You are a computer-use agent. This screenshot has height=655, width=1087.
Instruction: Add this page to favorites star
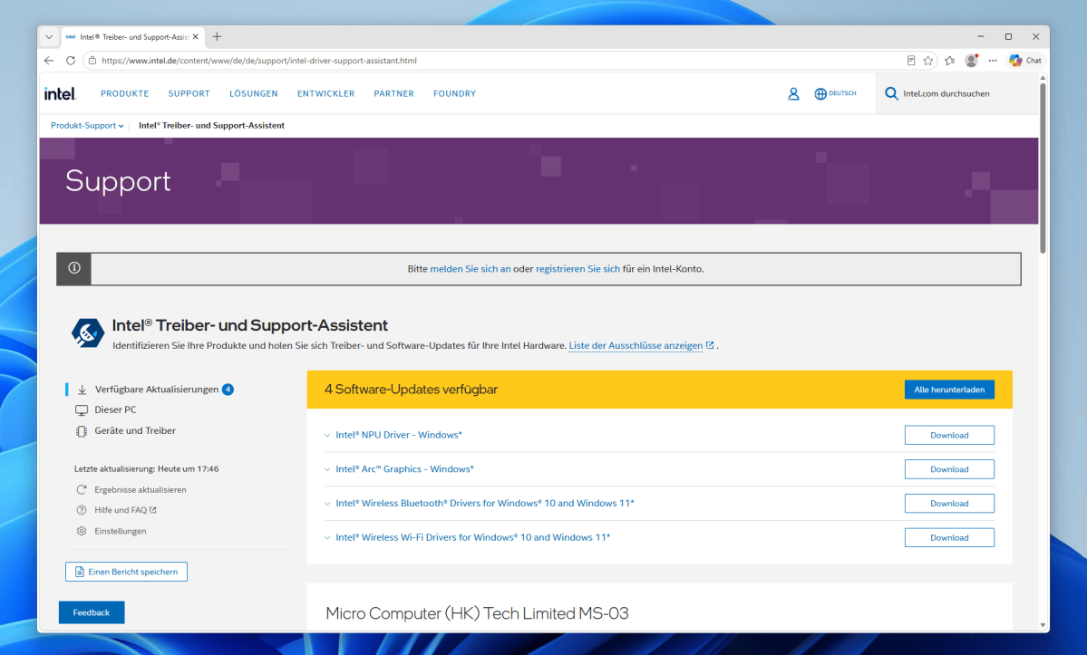[x=928, y=60]
